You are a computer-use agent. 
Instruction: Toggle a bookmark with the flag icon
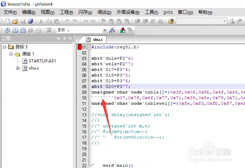(x=104, y=21)
